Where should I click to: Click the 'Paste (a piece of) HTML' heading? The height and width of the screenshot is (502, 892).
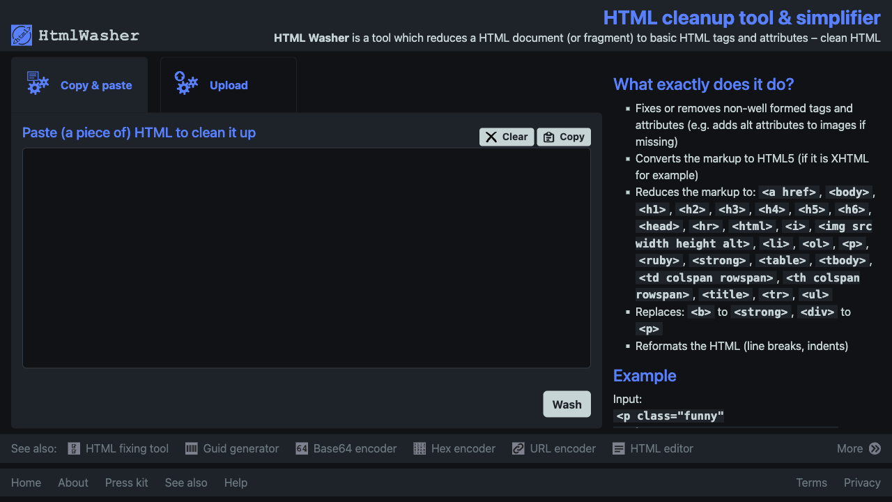point(139,132)
